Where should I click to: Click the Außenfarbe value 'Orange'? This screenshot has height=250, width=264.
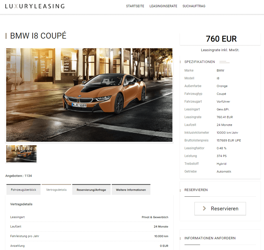[x=222, y=86]
